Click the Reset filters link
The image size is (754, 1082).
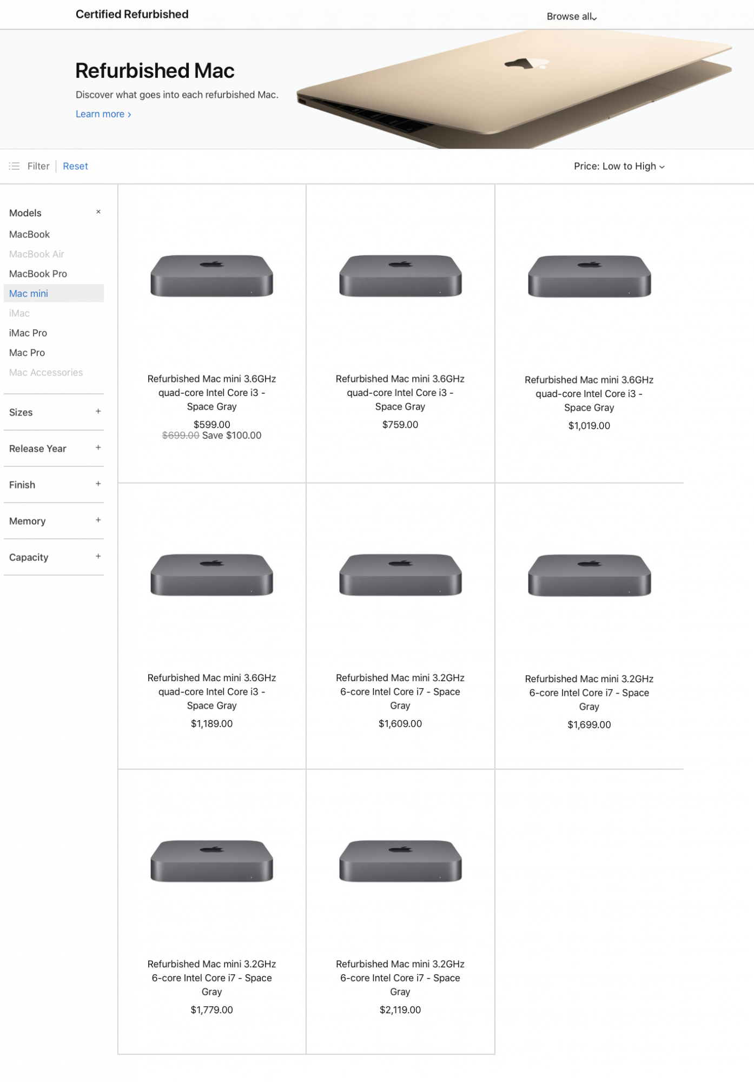click(75, 166)
